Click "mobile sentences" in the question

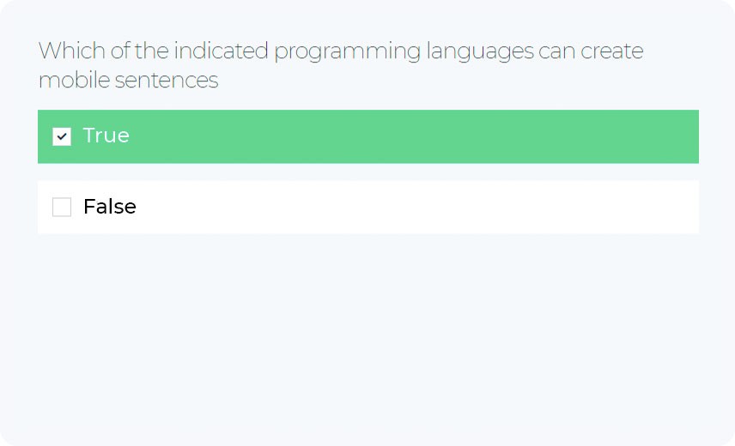[x=128, y=81]
